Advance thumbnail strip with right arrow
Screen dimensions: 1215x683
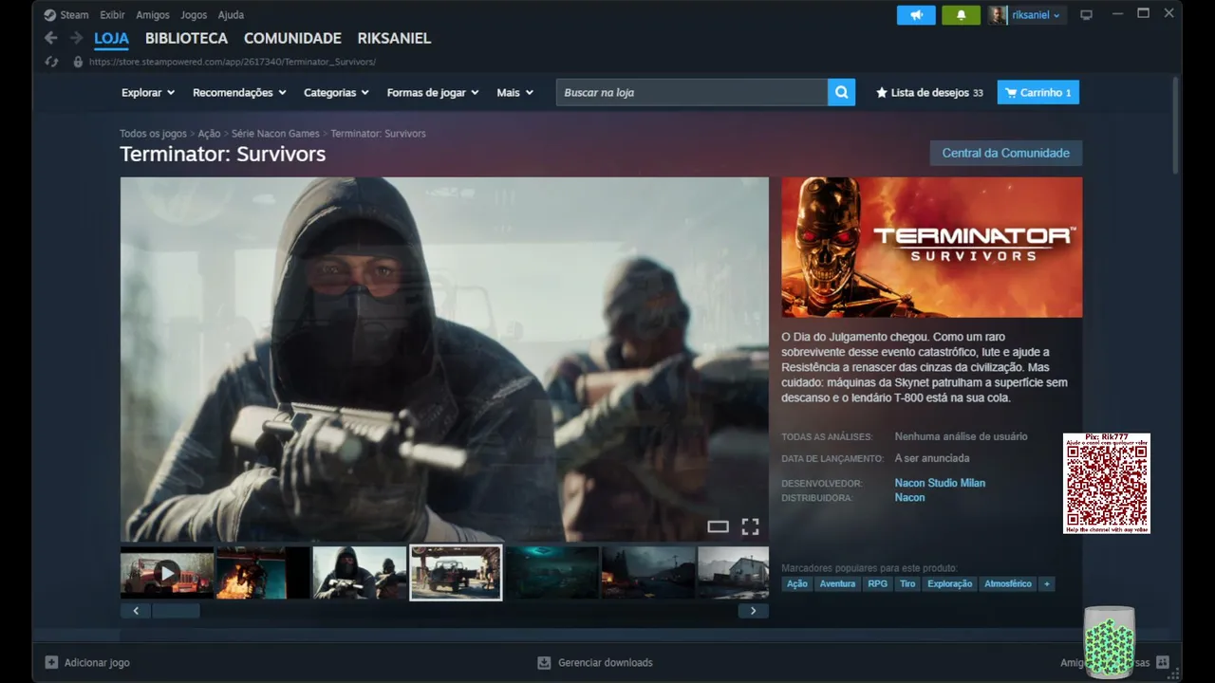point(753,611)
